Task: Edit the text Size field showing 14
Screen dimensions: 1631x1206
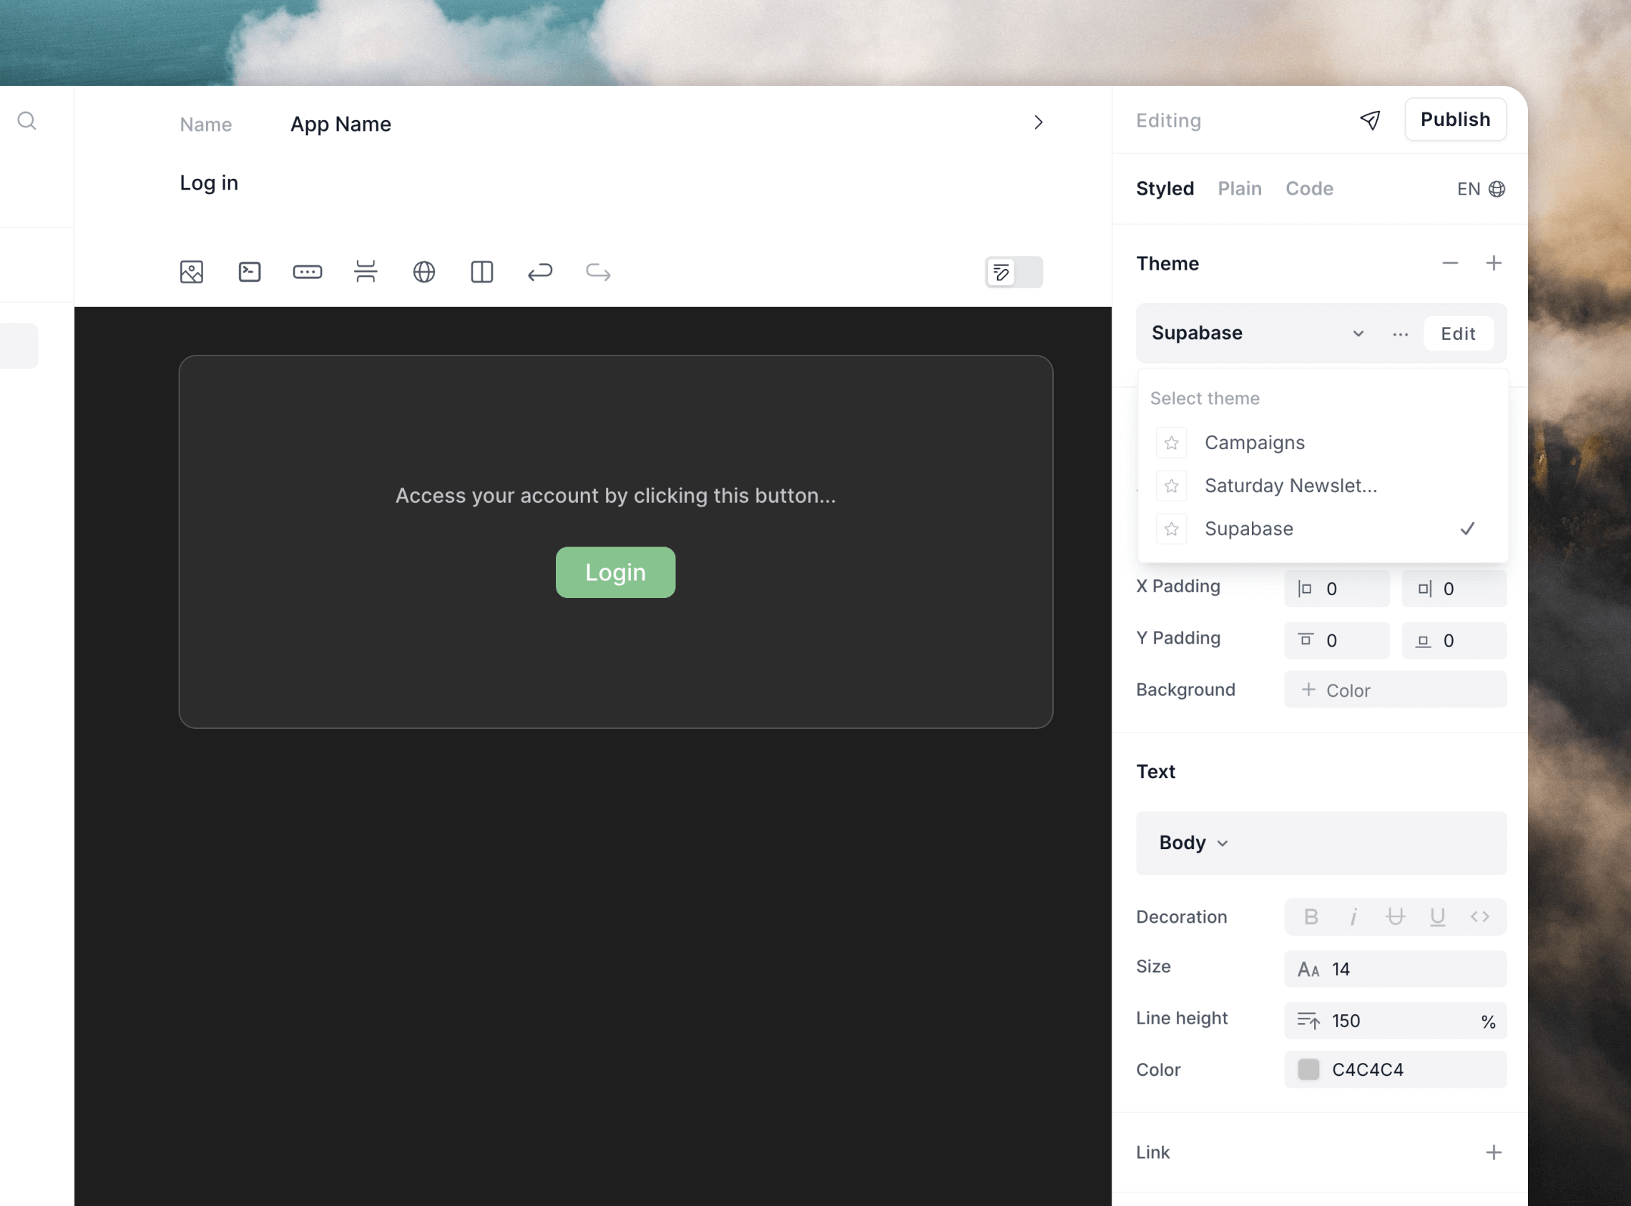Action: click(x=1395, y=969)
